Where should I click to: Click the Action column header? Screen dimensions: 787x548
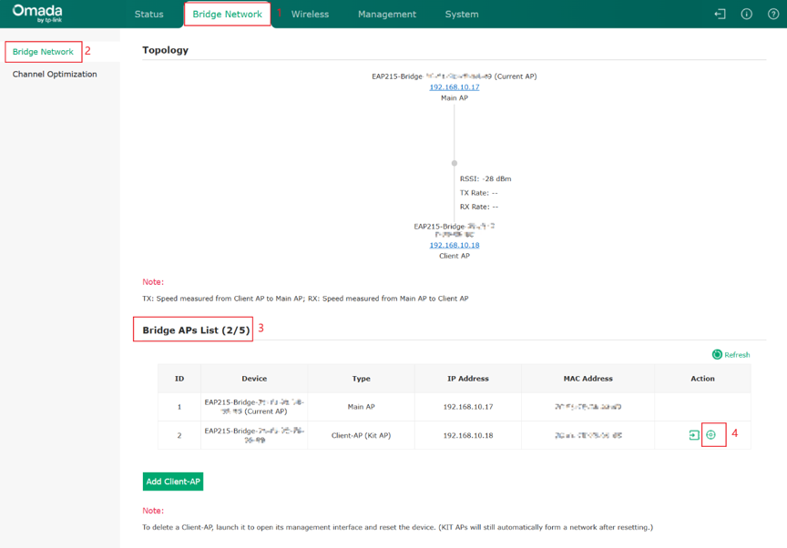702,379
